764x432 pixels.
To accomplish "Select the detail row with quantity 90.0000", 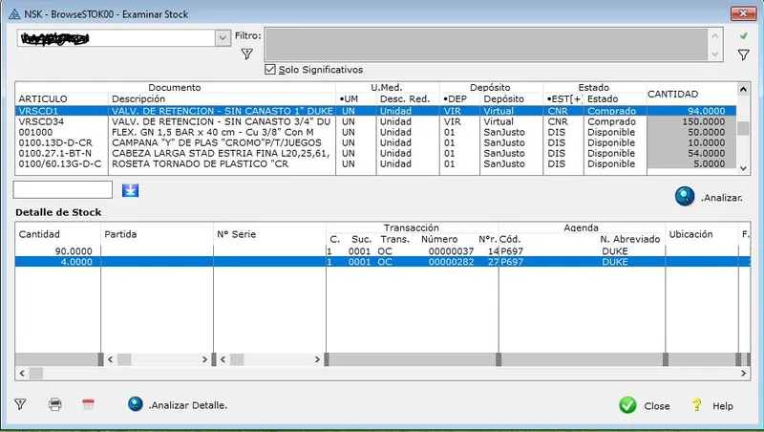I will (383, 251).
